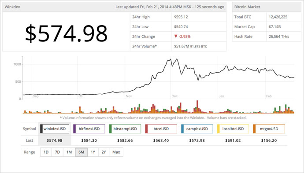Click the bitstampUSD last price $582.66
304x173 pixels.
125,140
